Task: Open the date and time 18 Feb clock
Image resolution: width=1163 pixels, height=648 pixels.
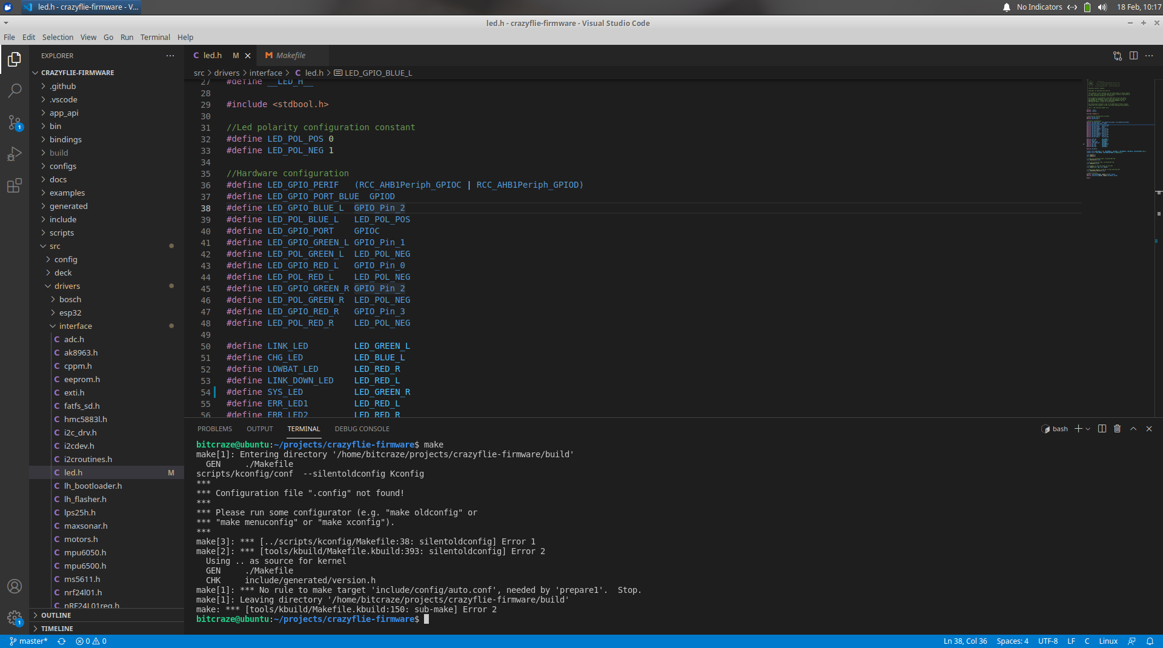Action: [x=1139, y=7]
